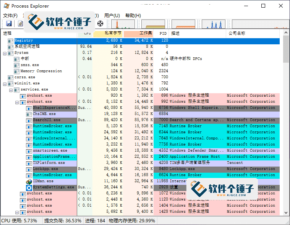This screenshot has height=225, width=290.
Task: Click the 'Tencent' company name cell
Action: pyautogui.click(x=235, y=163)
